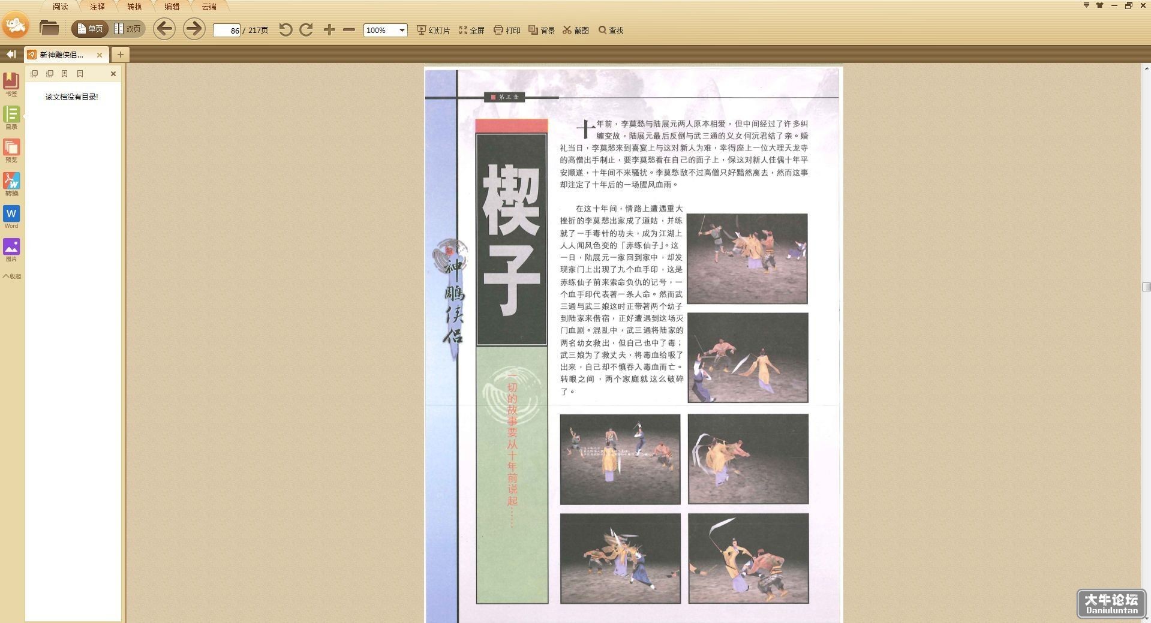
Task: Collapse sidebar using 收起 button
Action: tap(12, 276)
